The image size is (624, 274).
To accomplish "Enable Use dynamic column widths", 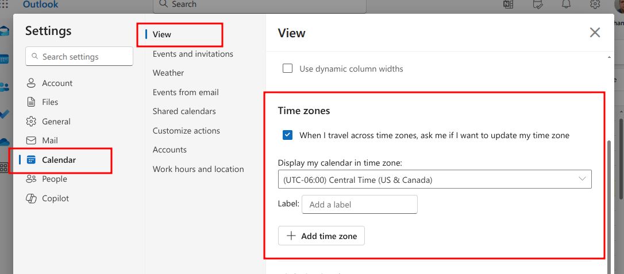I will pos(287,69).
